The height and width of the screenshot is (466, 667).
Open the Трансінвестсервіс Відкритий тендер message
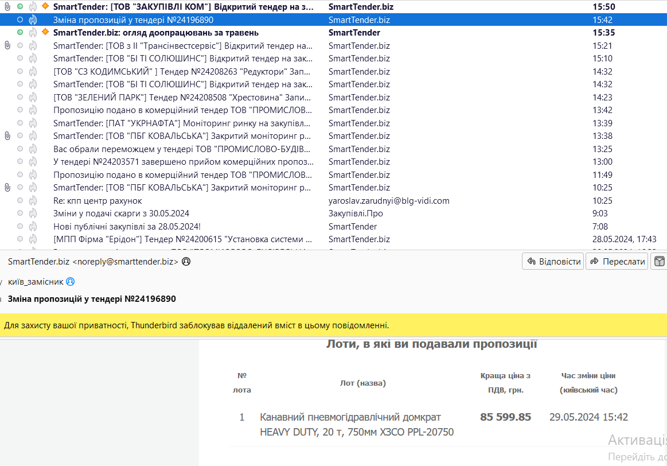point(183,45)
